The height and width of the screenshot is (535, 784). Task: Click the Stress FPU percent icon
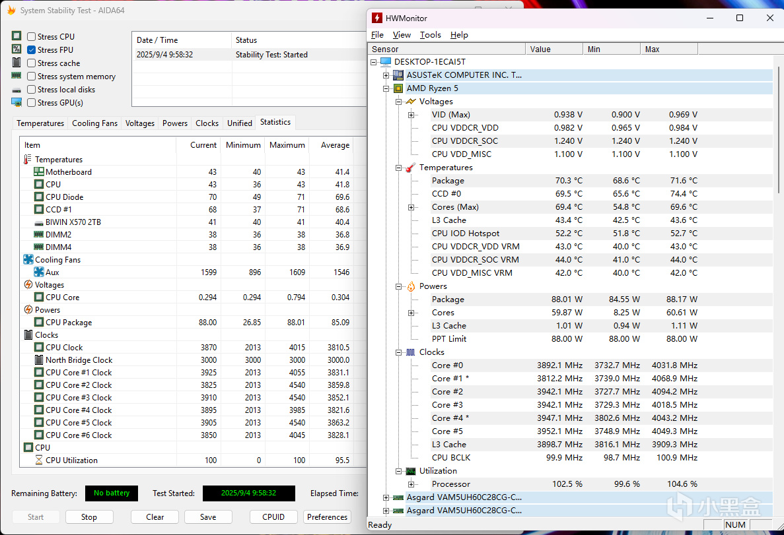click(17, 49)
